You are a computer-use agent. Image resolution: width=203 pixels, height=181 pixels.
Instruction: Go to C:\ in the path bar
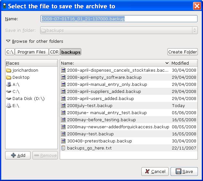point(10,52)
